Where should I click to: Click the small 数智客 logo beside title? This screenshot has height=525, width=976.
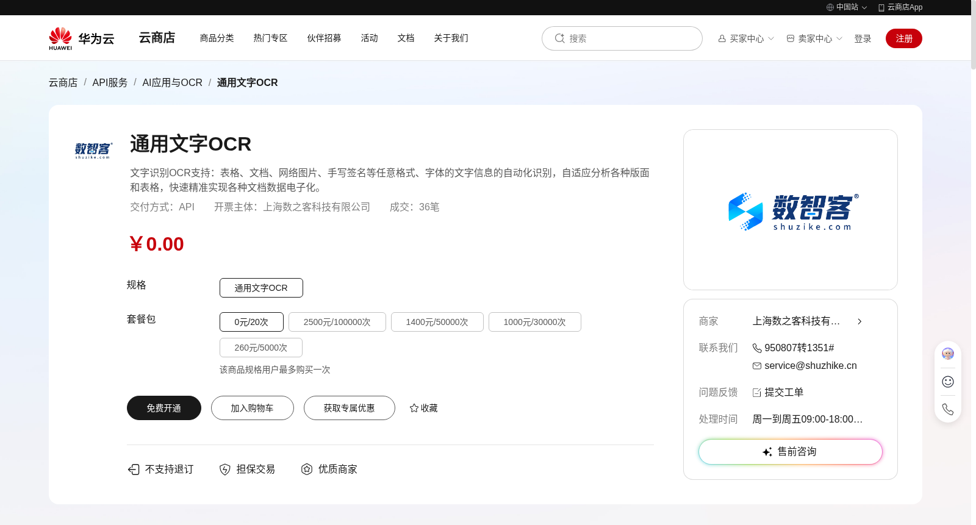pyautogui.click(x=93, y=150)
